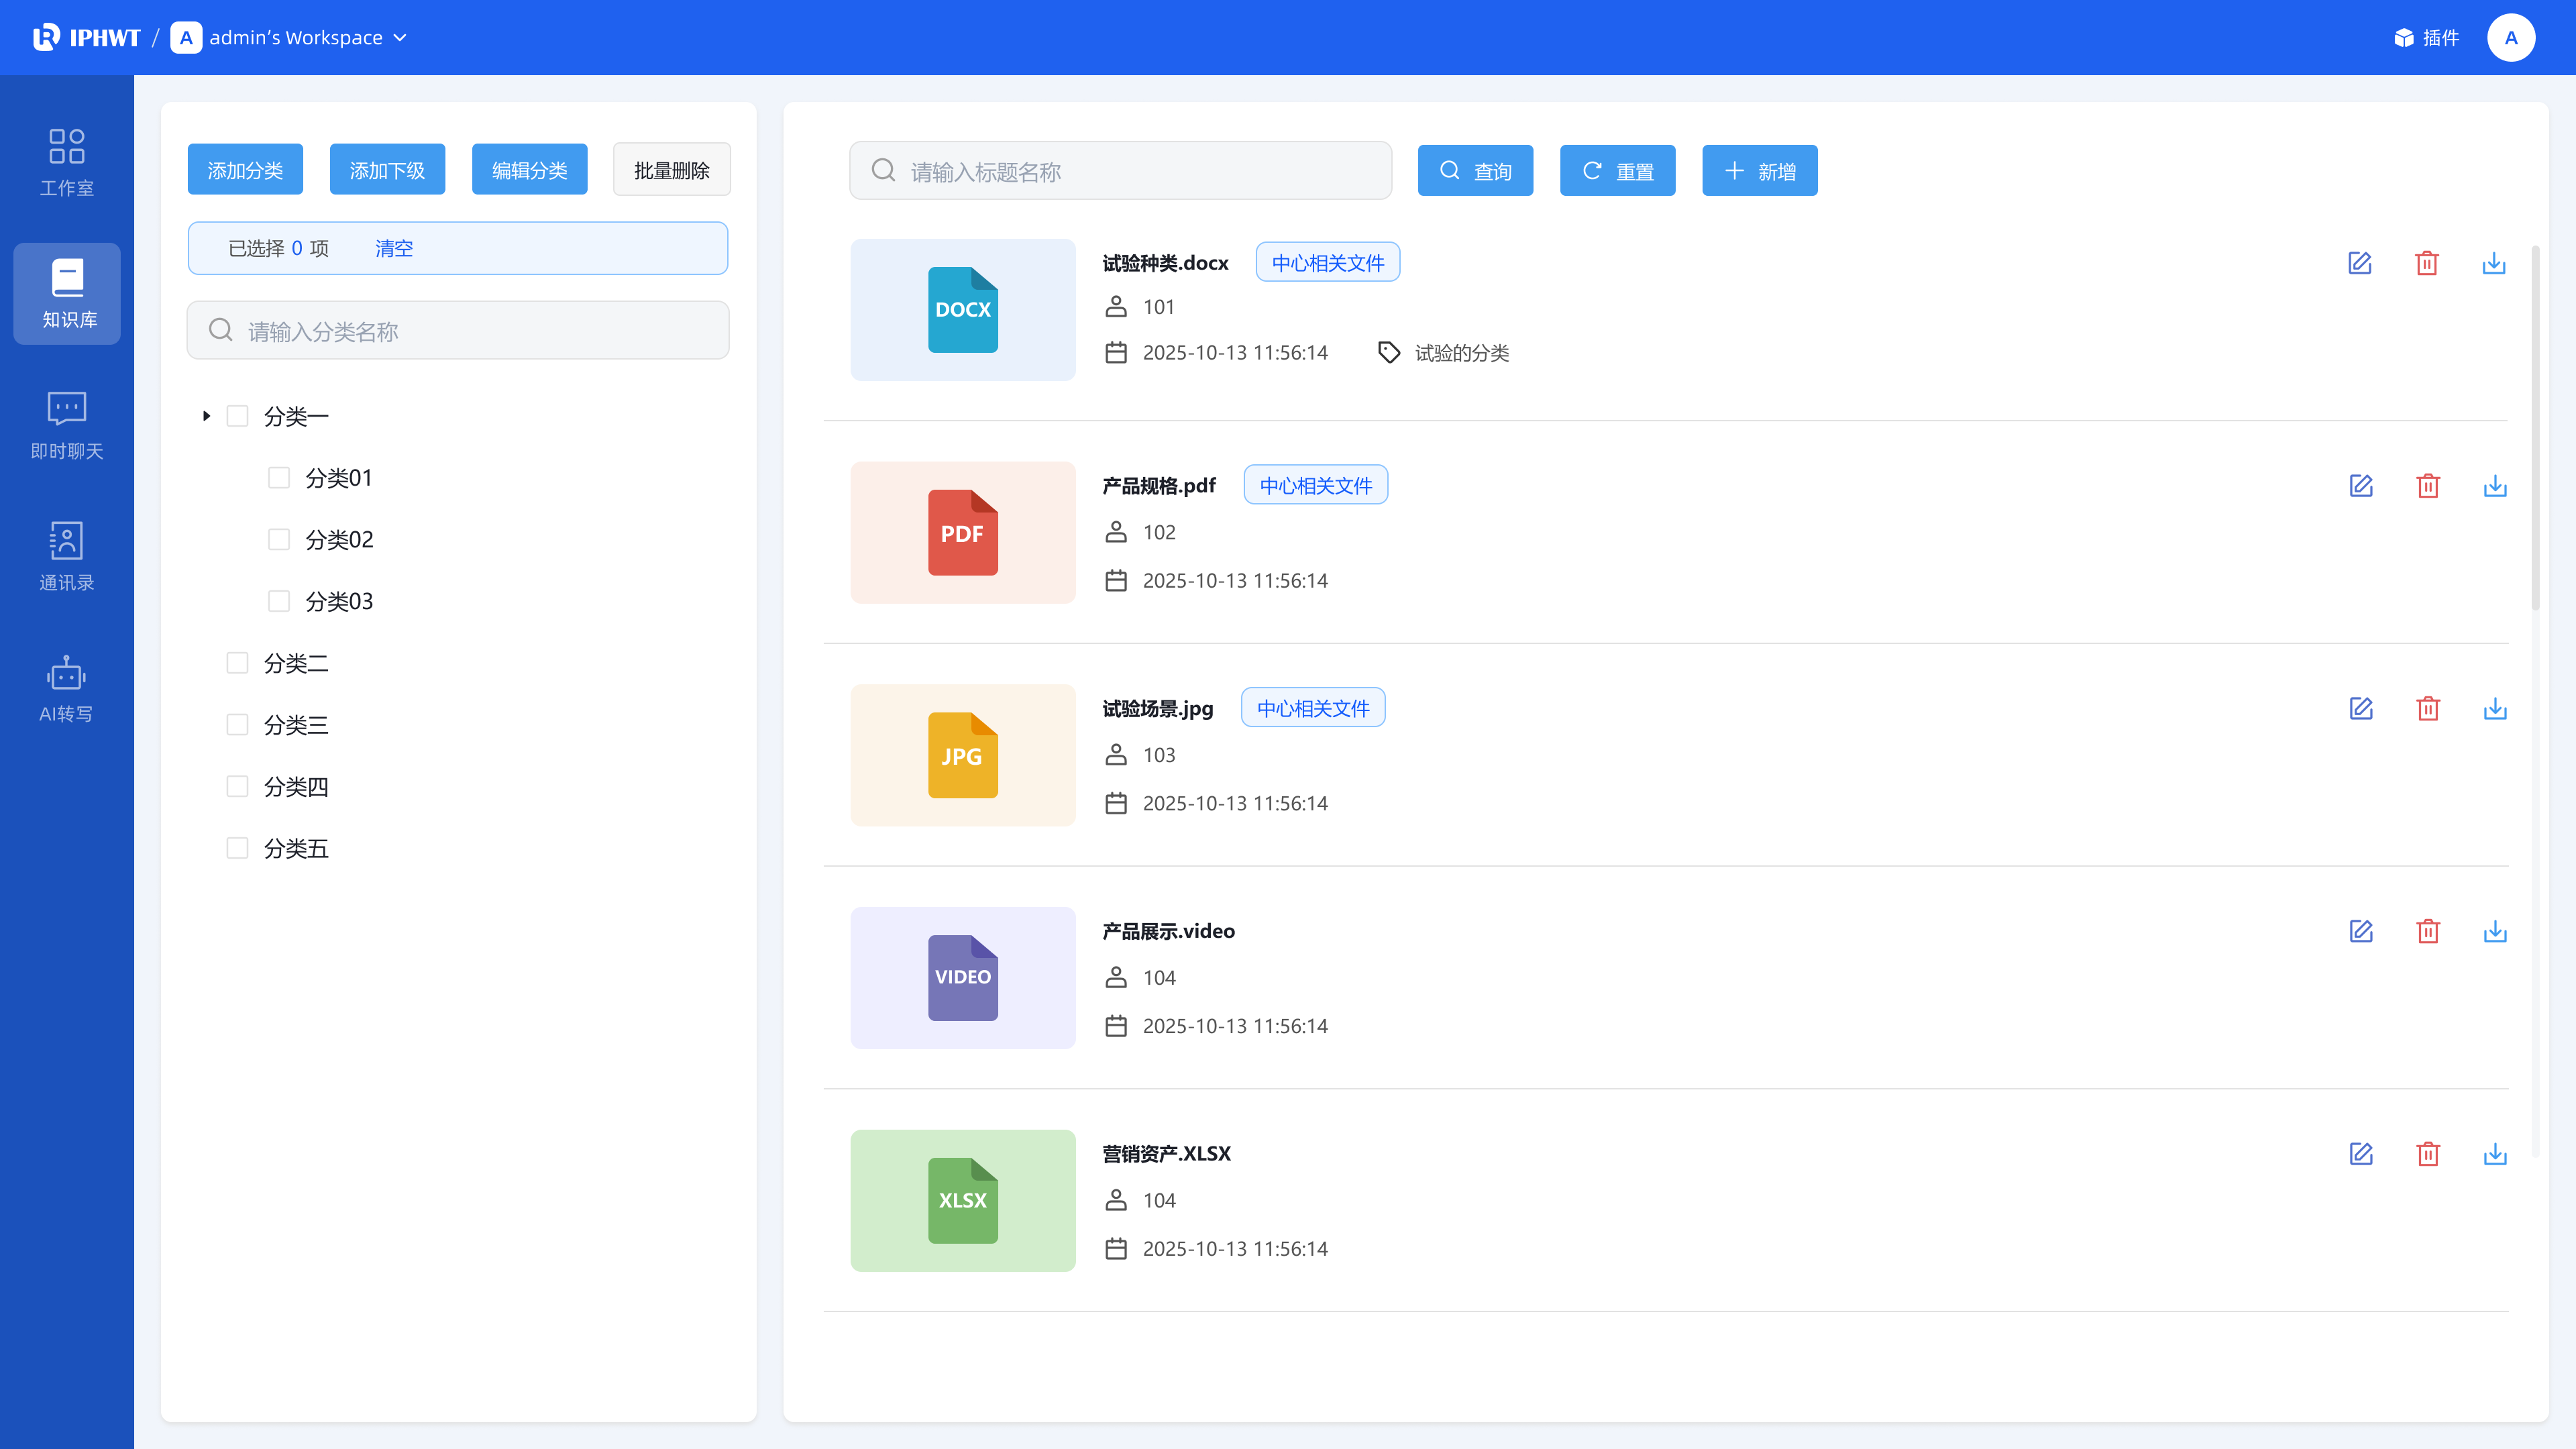This screenshot has width=2576, height=1449.
Task: Check the 分类01 checkbox
Action: [x=279, y=478]
